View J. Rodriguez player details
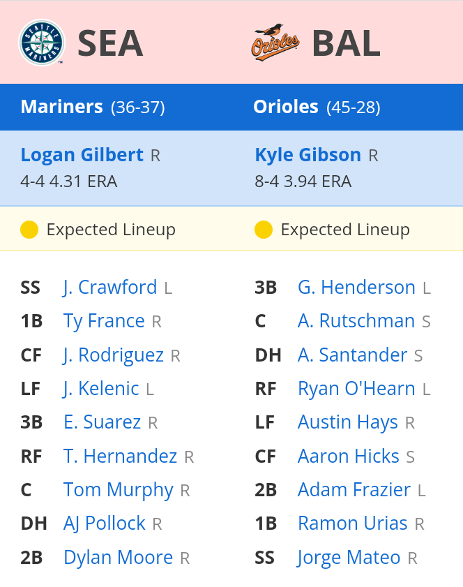This screenshot has width=463, height=587. click(113, 355)
